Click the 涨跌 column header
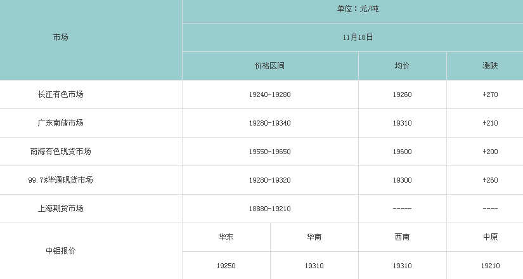Image resolution: width=523 pixels, height=279 pixels. coord(489,66)
